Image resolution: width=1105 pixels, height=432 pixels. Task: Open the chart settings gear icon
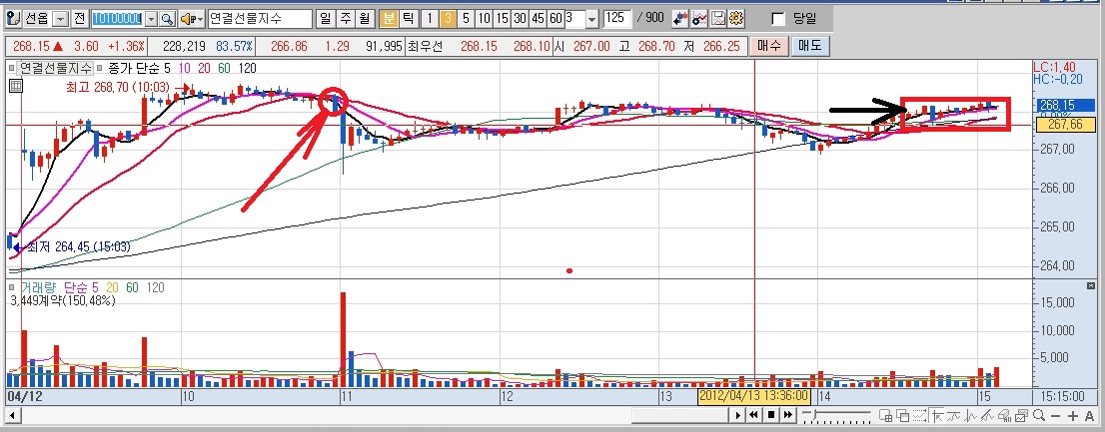[x=736, y=19]
